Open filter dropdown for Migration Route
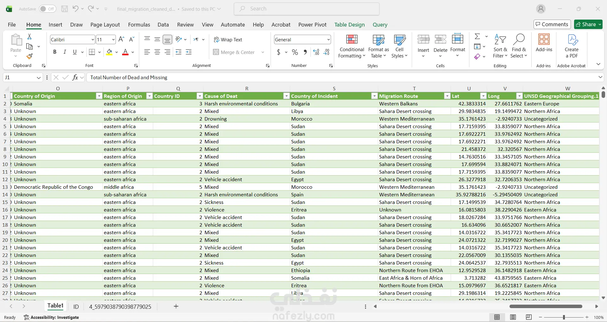Image resolution: width=607 pixels, height=322 pixels. (x=447, y=96)
